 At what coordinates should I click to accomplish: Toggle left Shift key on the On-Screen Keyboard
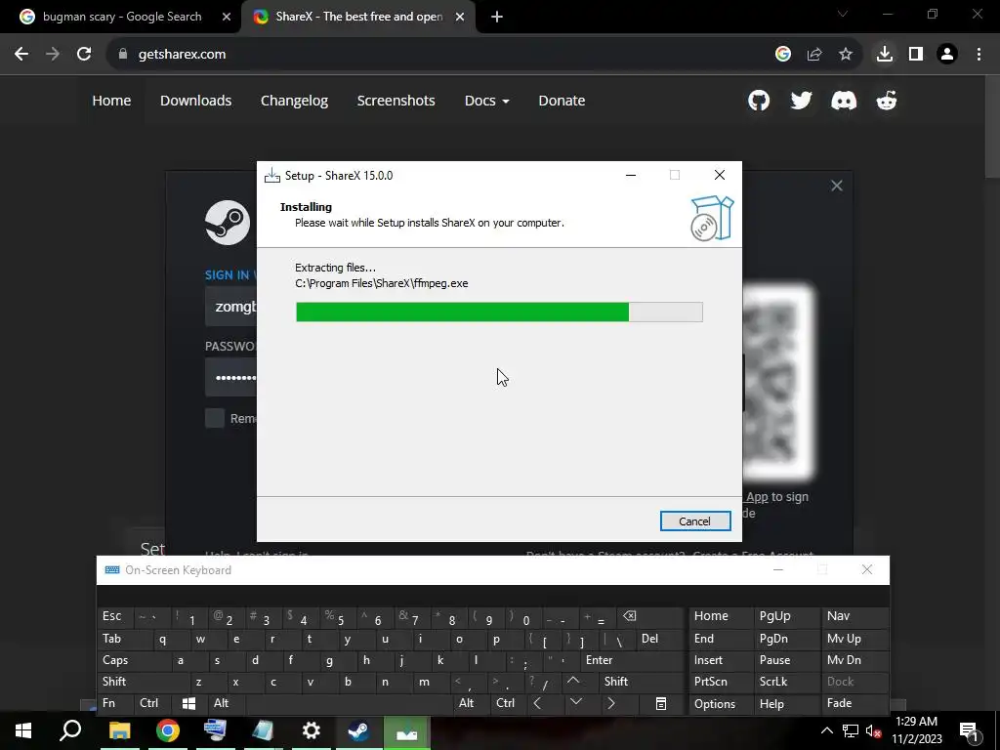[x=144, y=681]
